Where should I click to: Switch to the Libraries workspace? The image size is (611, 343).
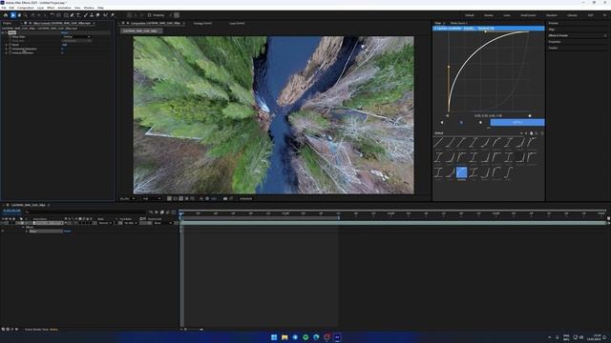(572, 15)
